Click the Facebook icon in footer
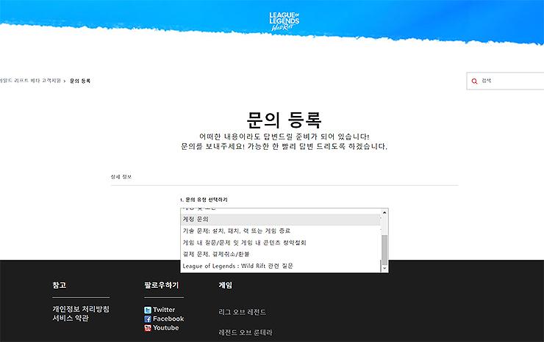 point(148,319)
